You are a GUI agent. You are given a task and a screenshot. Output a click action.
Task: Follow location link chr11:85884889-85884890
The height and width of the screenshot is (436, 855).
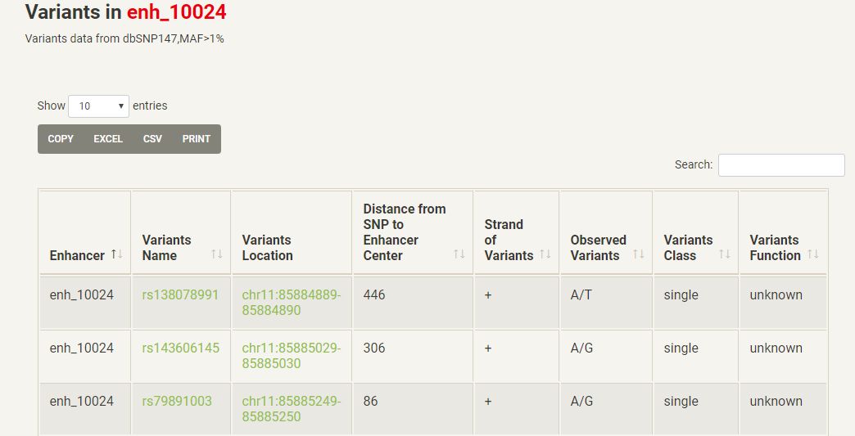tap(291, 303)
